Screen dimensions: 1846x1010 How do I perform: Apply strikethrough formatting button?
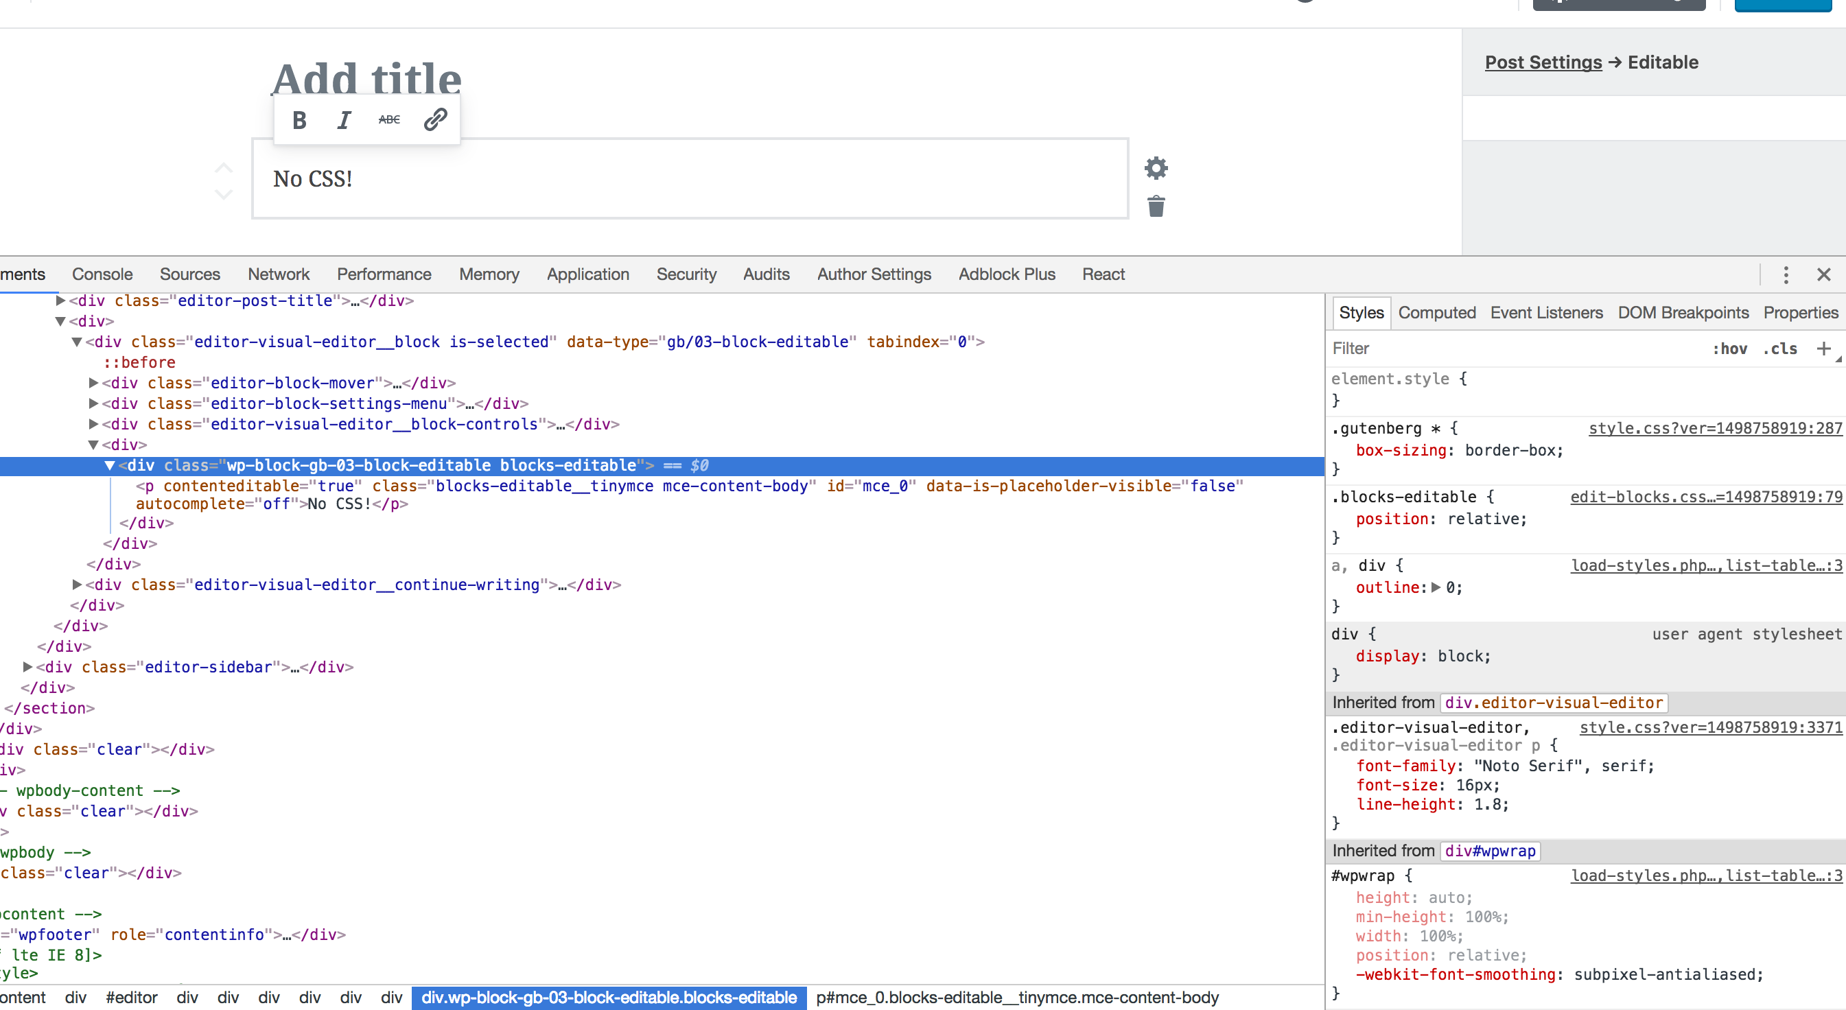(389, 119)
